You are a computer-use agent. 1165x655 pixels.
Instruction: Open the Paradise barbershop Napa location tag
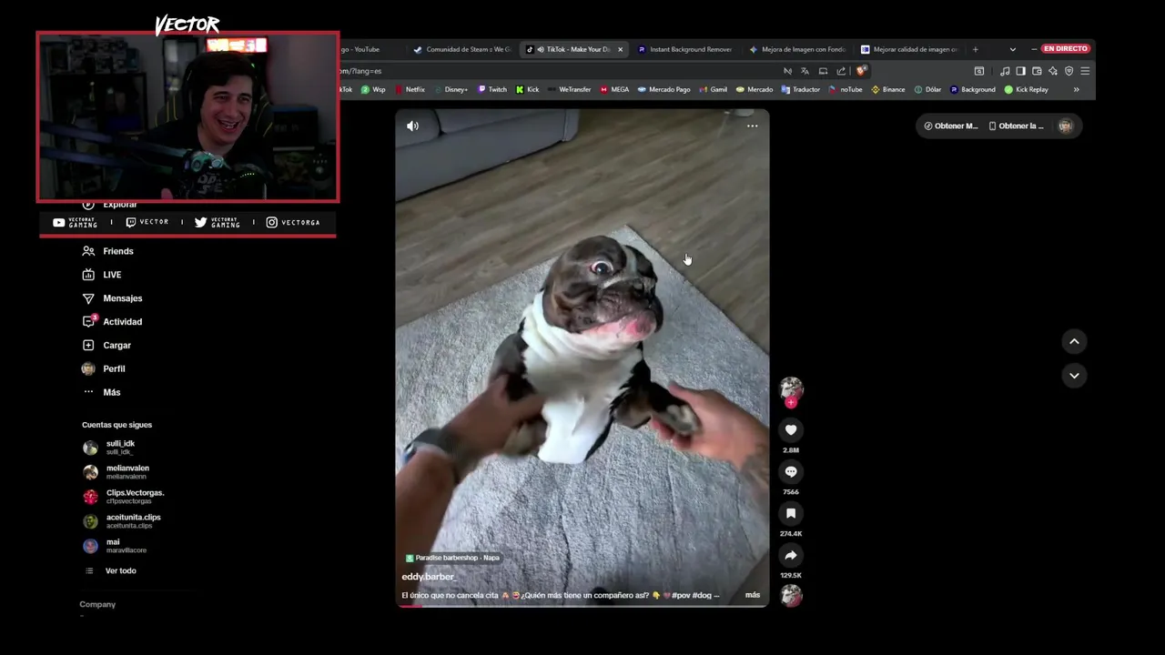point(452,558)
